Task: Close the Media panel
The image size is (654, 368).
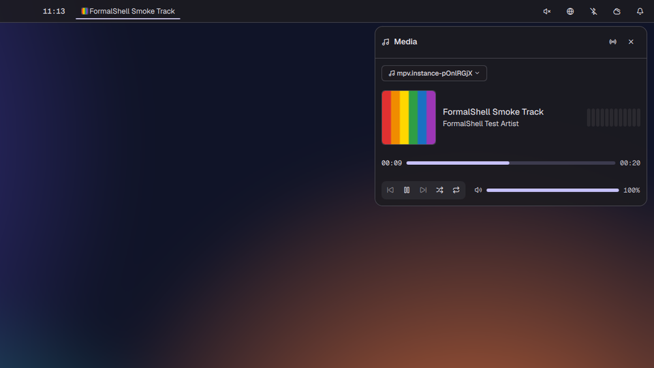Action: point(631,42)
